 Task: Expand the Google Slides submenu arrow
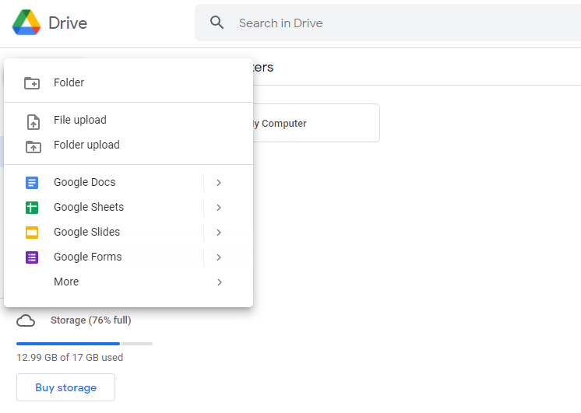(219, 232)
